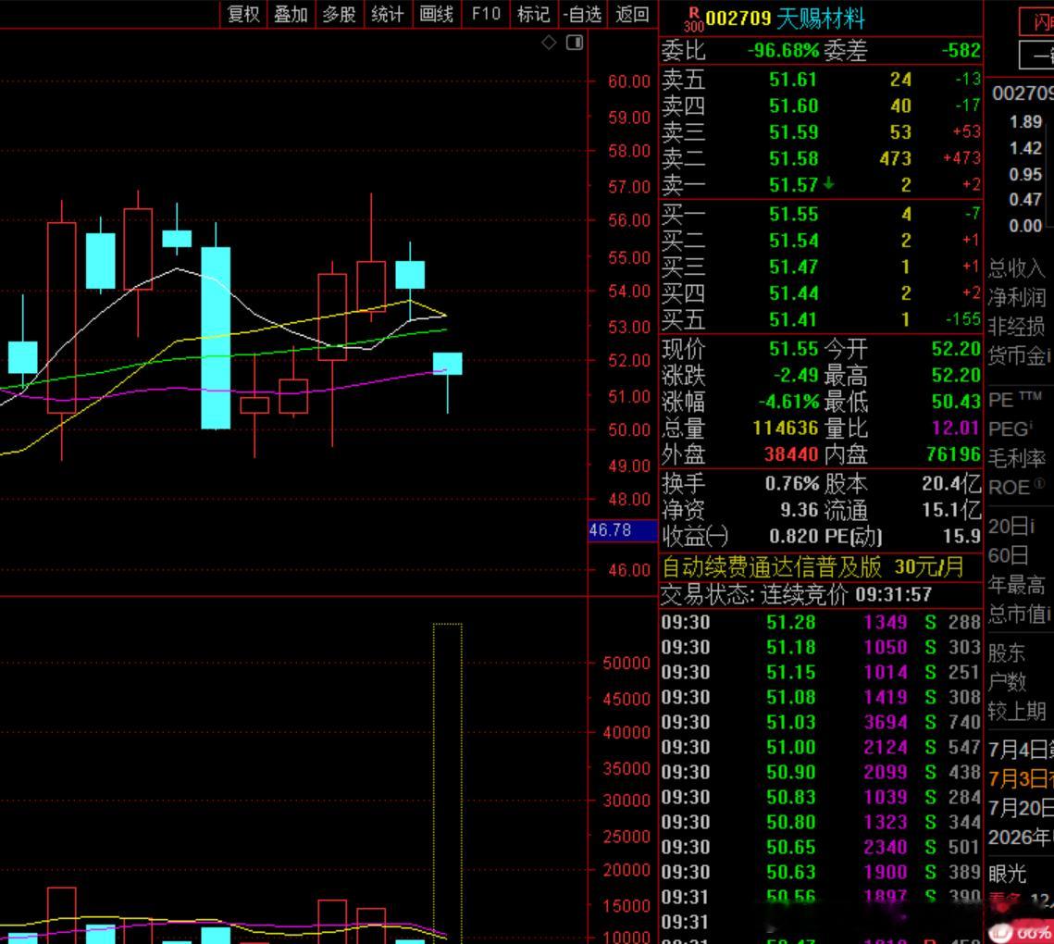1054x944 pixels.
Task: Click the stock name 天赐材料
Action: click(821, 19)
